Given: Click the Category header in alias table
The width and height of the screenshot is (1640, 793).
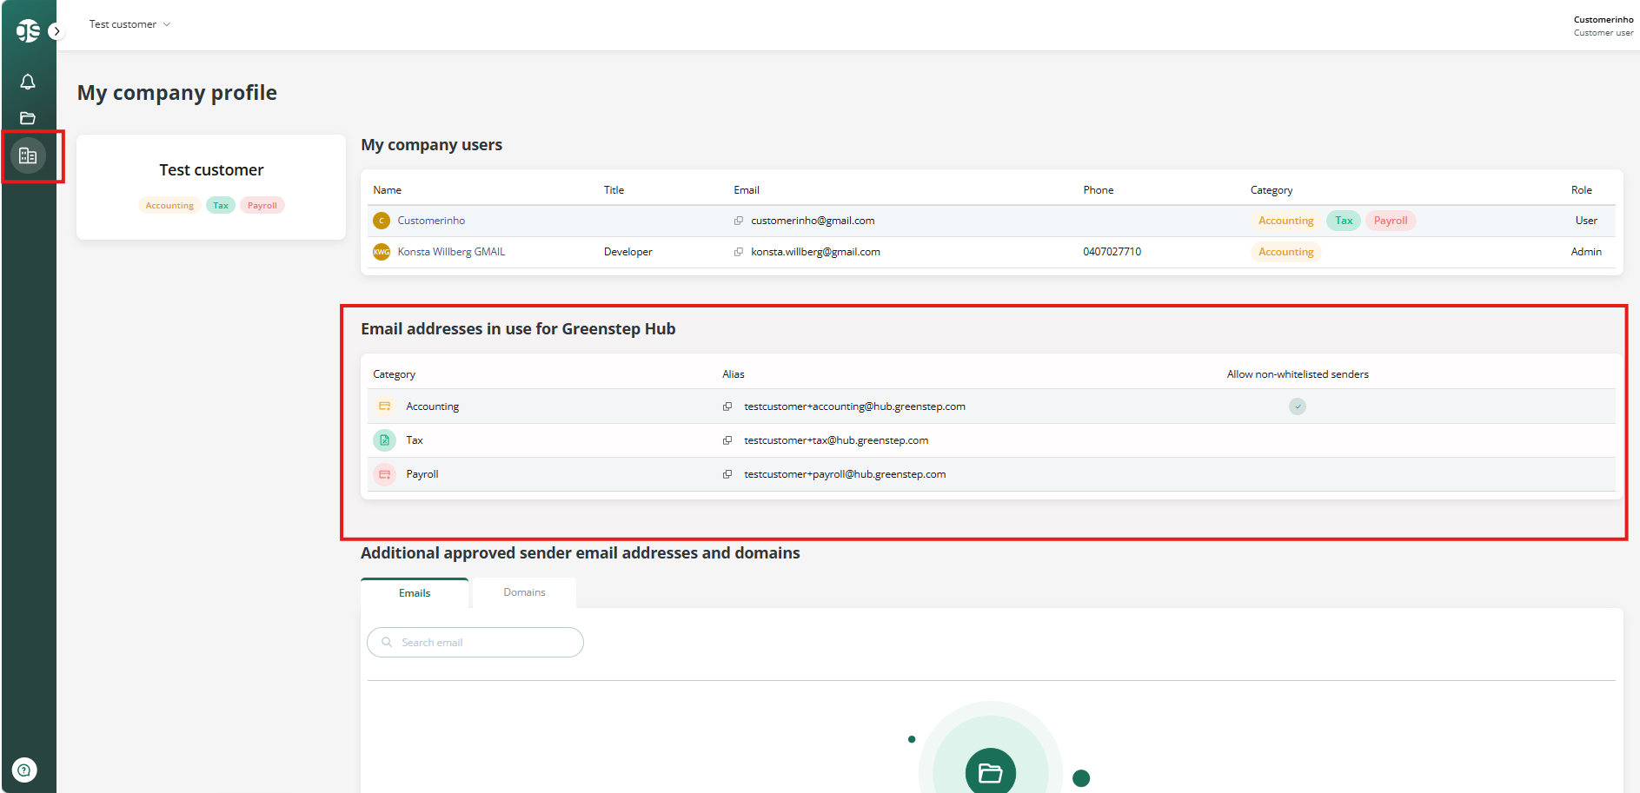Looking at the screenshot, I should coord(395,374).
